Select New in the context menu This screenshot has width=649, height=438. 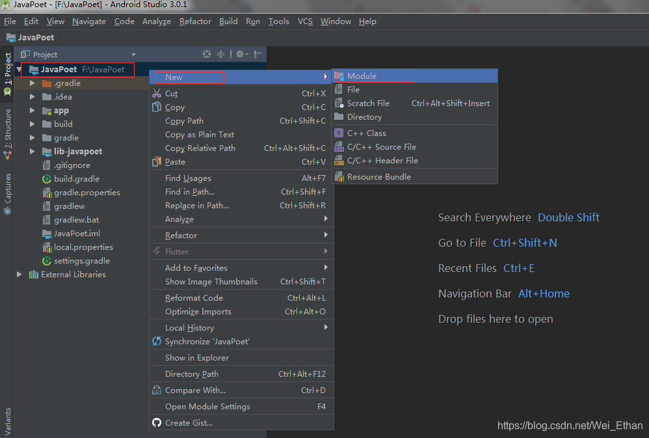[241, 77]
